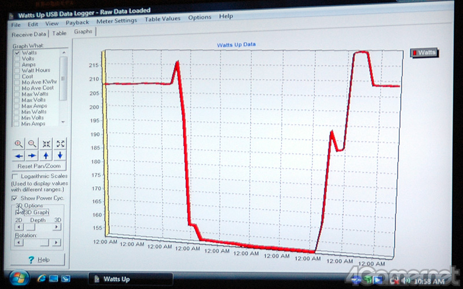Click the Rotation left arrow
Screen dimensions: 463x289
tap(19, 242)
